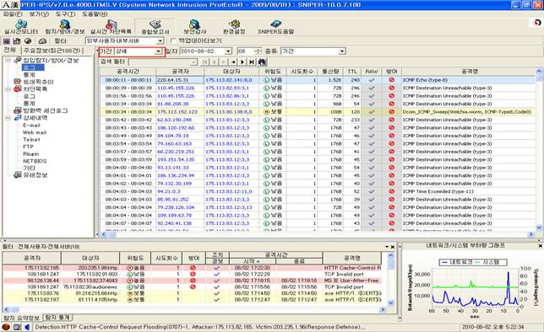Sort by the 공격시간 column header
The width and height of the screenshot is (544, 332).
click(128, 72)
